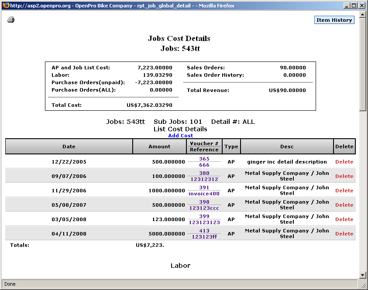Click the Amount column header

point(159,147)
